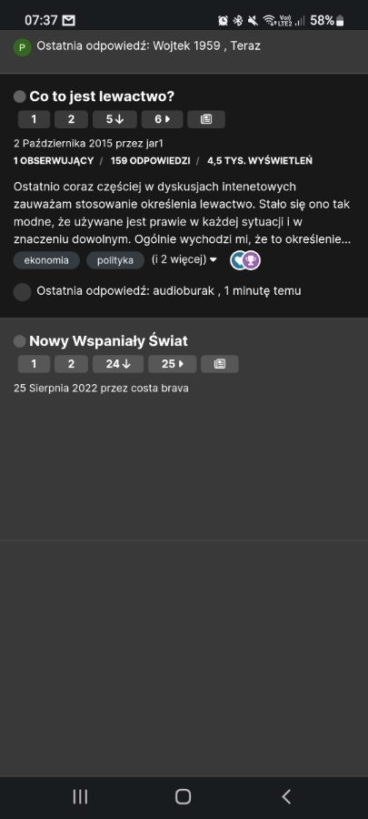Tap the Android home button

183,796
